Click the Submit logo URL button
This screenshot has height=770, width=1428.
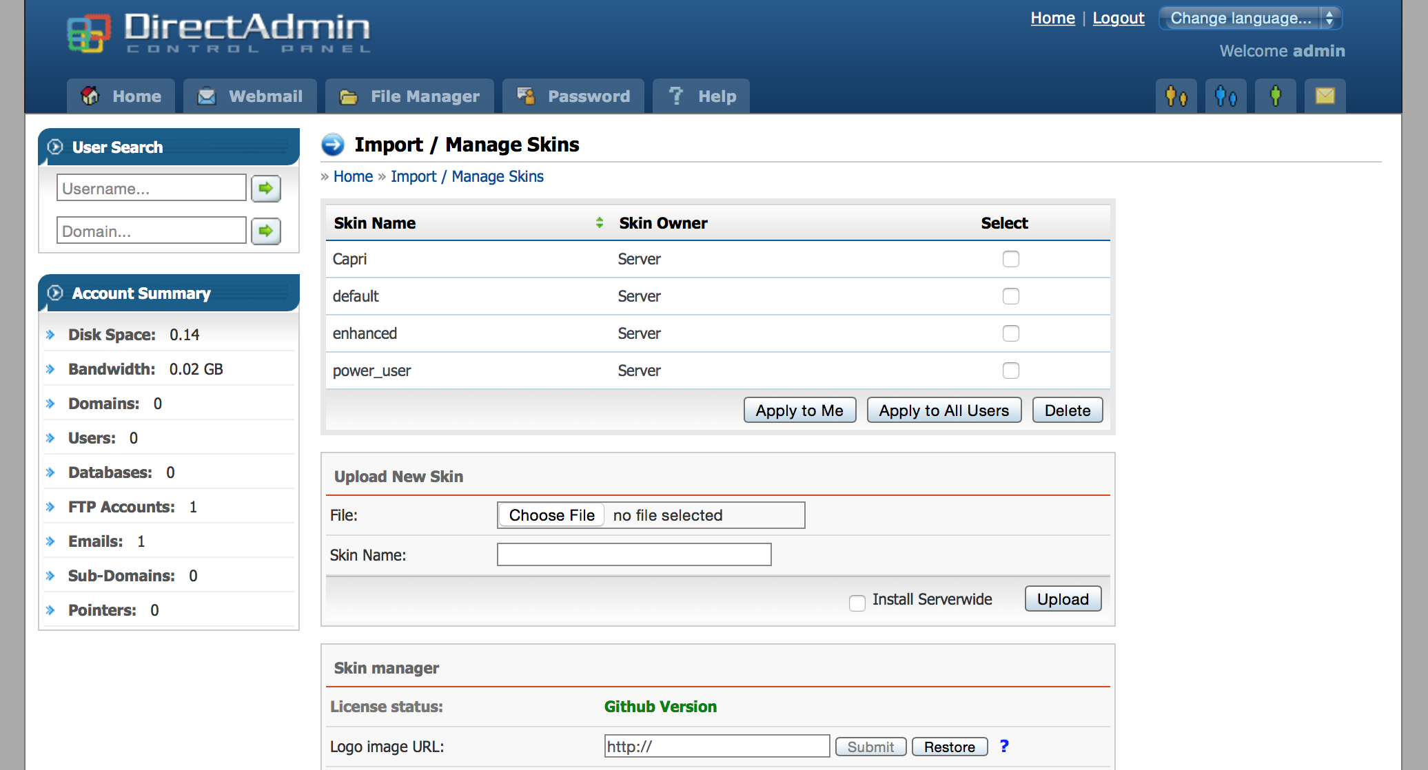(x=870, y=747)
